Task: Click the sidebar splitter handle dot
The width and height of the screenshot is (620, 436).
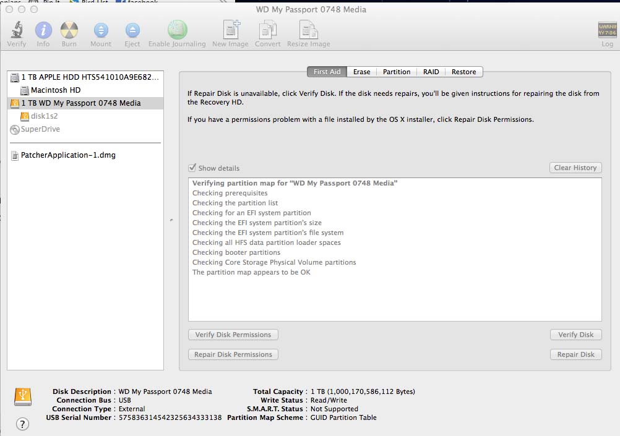Action: pyautogui.click(x=171, y=220)
